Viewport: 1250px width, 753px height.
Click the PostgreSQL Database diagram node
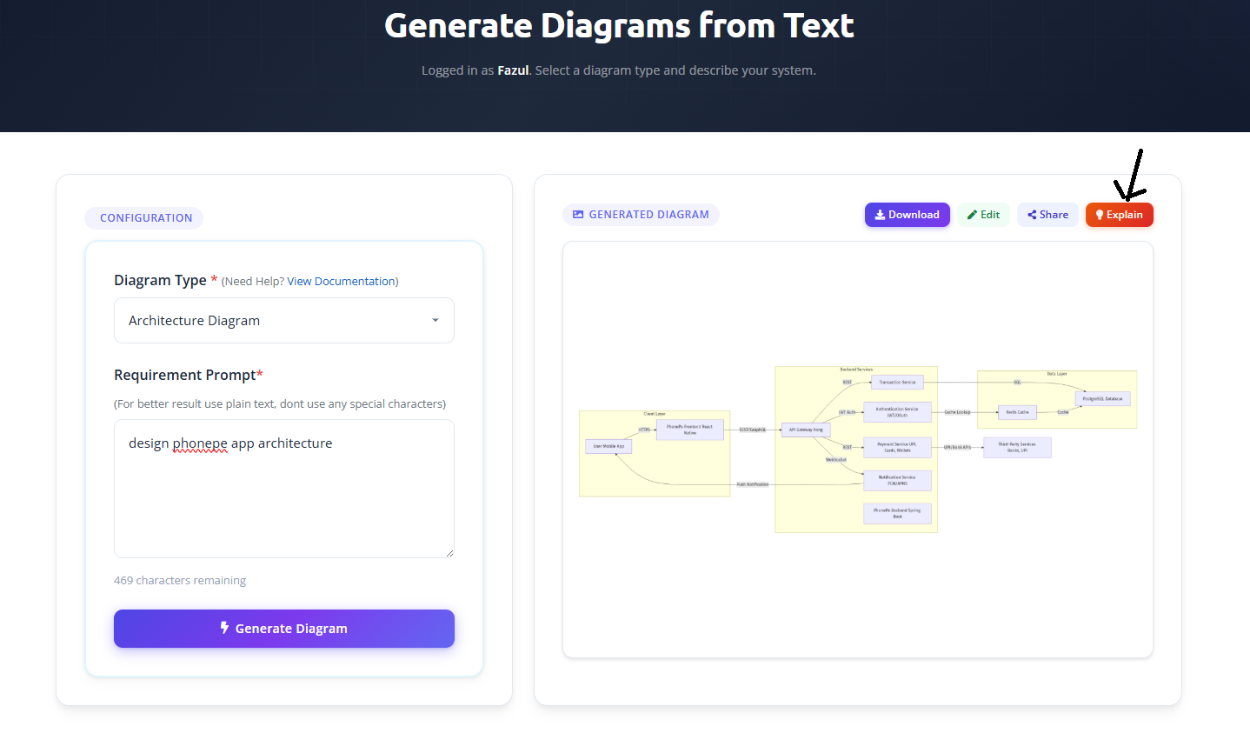1102,399
